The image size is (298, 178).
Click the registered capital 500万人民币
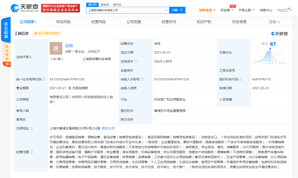click(163, 61)
